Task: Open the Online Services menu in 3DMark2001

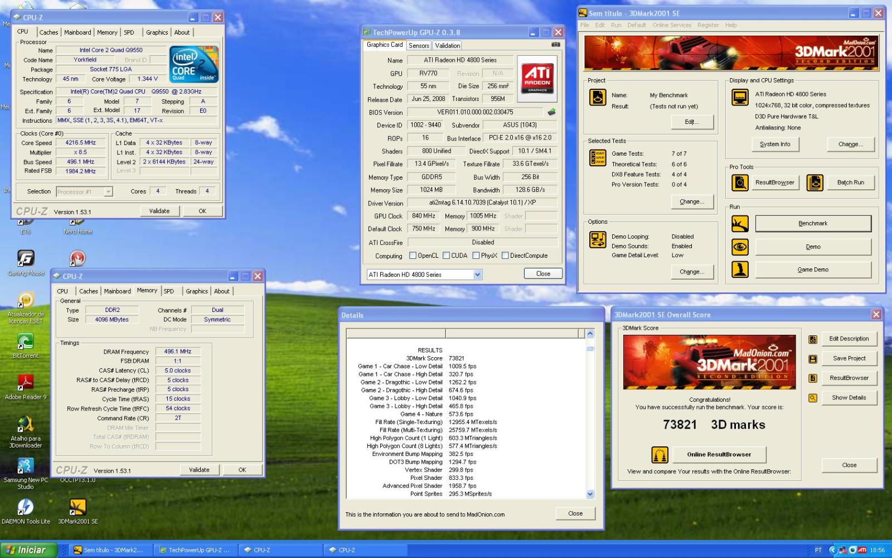Action: click(x=672, y=25)
